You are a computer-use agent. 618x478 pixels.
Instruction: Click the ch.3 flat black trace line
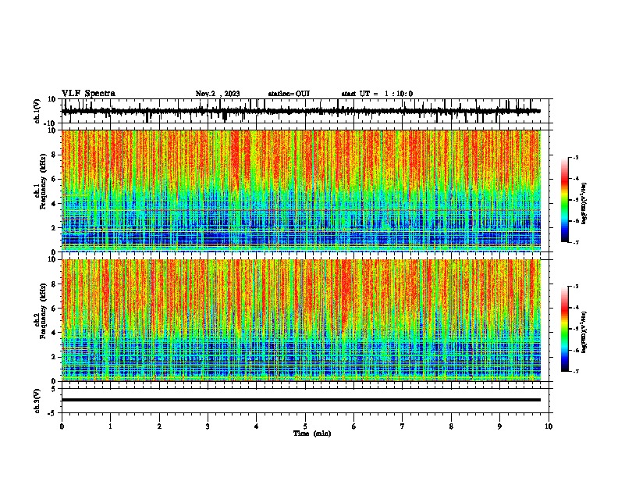click(300, 400)
